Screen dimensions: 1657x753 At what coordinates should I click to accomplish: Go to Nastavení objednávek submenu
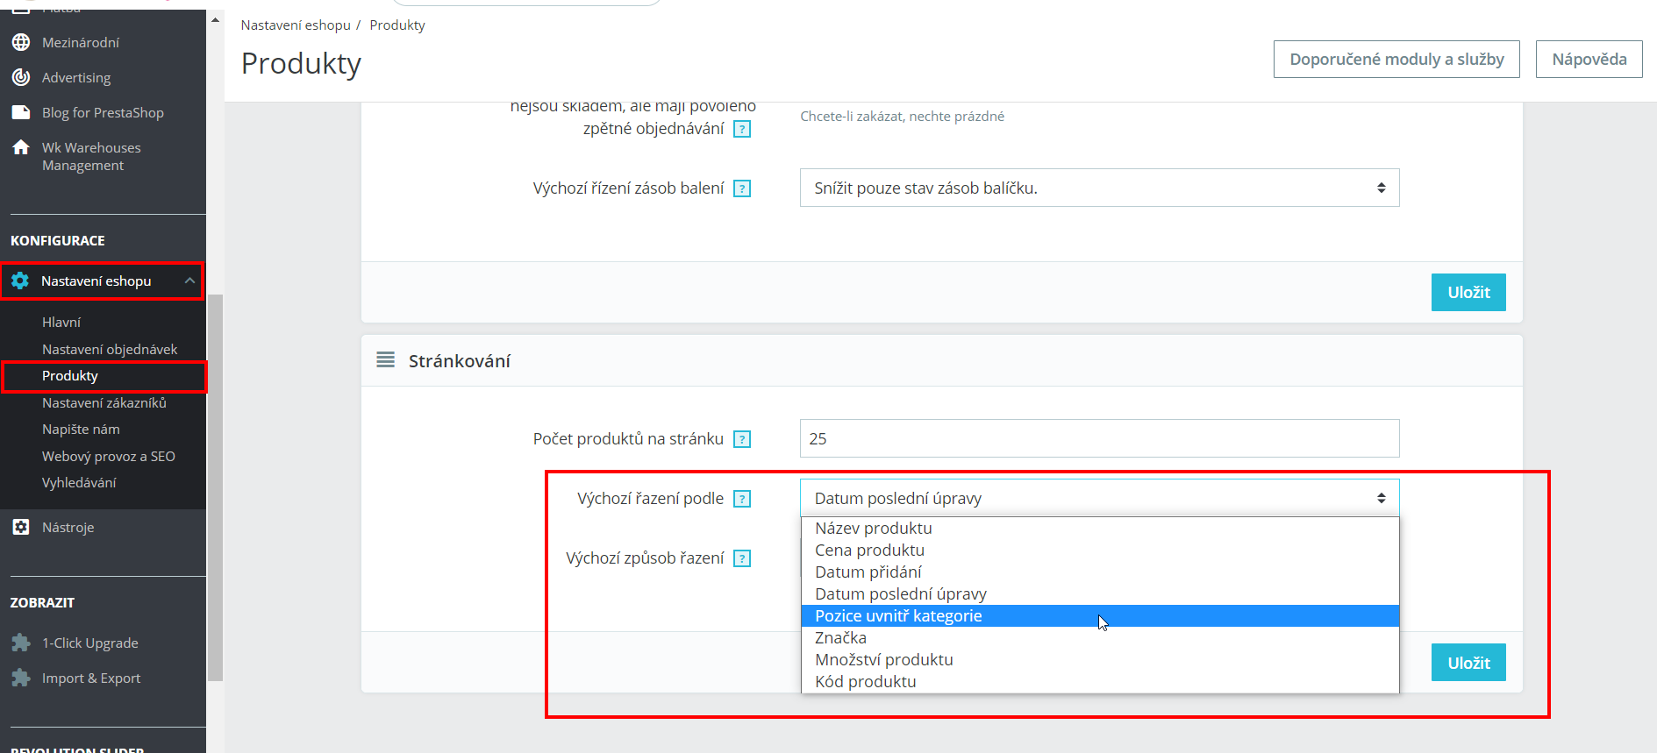click(110, 349)
